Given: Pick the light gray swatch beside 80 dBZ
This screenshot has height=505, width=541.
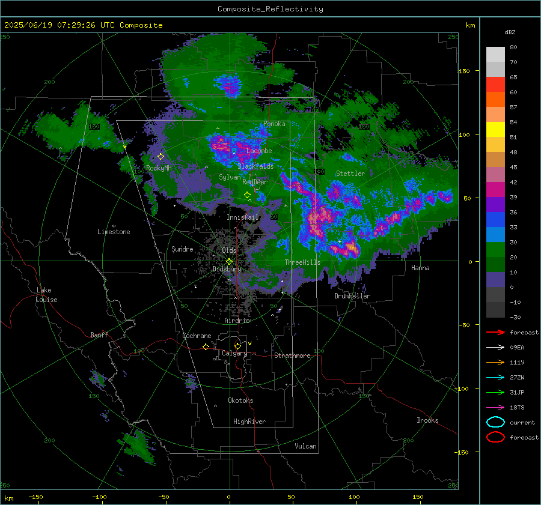Looking at the screenshot, I should 495,54.
